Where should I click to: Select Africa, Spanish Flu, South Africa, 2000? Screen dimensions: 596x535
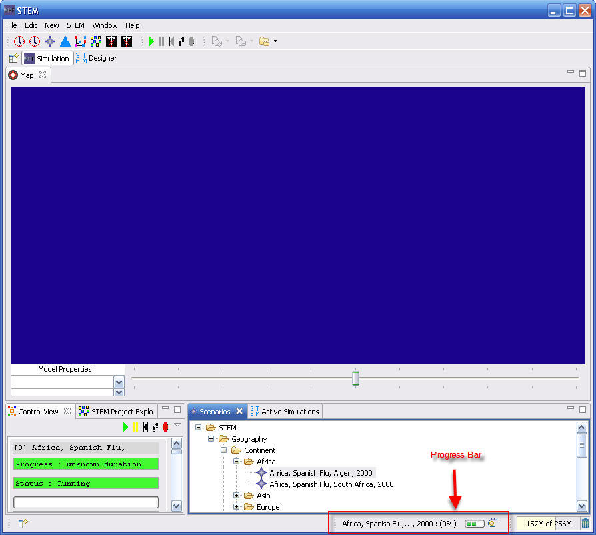(x=331, y=484)
